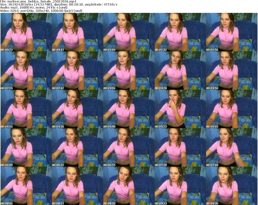Click the thumbnail stamped 00:06:09
The width and height of the screenshot is (258, 205).
tap(26, 147)
